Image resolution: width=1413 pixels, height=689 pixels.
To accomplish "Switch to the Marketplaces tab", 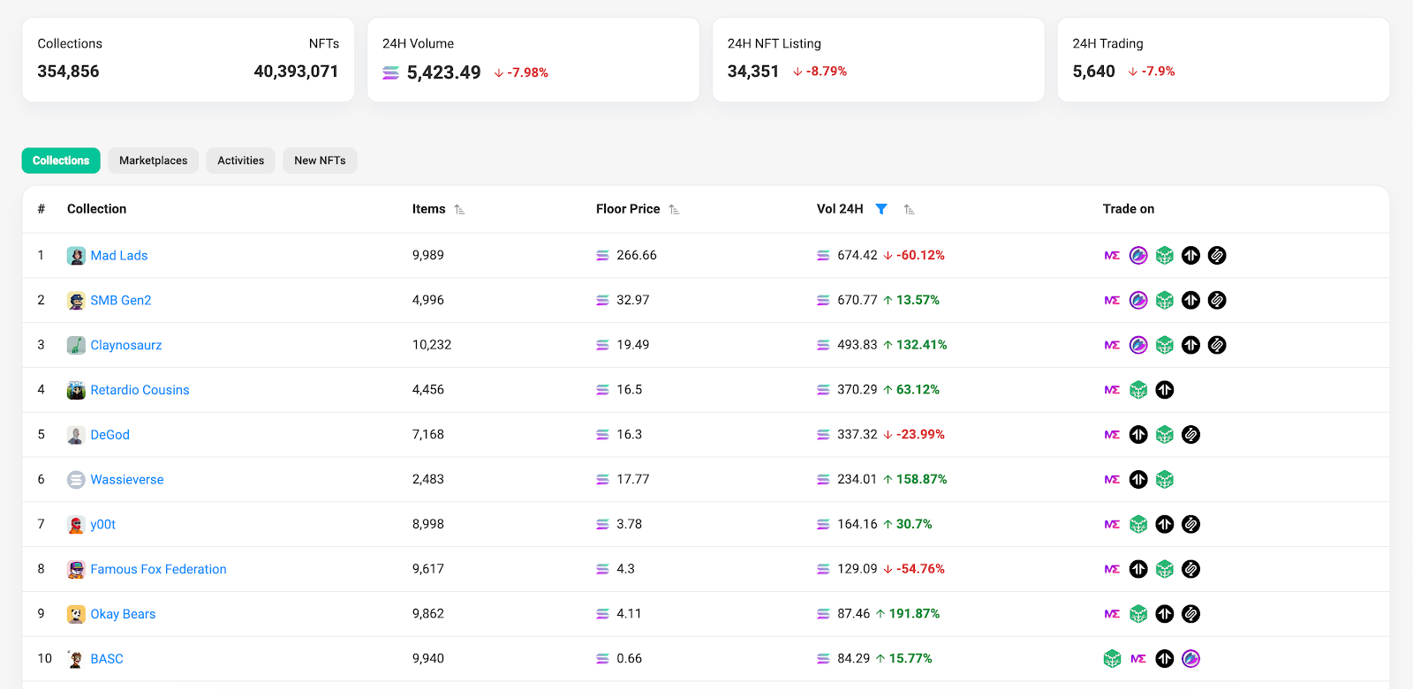I will pos(154,161).
